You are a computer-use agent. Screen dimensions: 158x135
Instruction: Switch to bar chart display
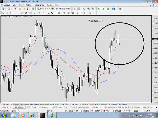[75, 9]
